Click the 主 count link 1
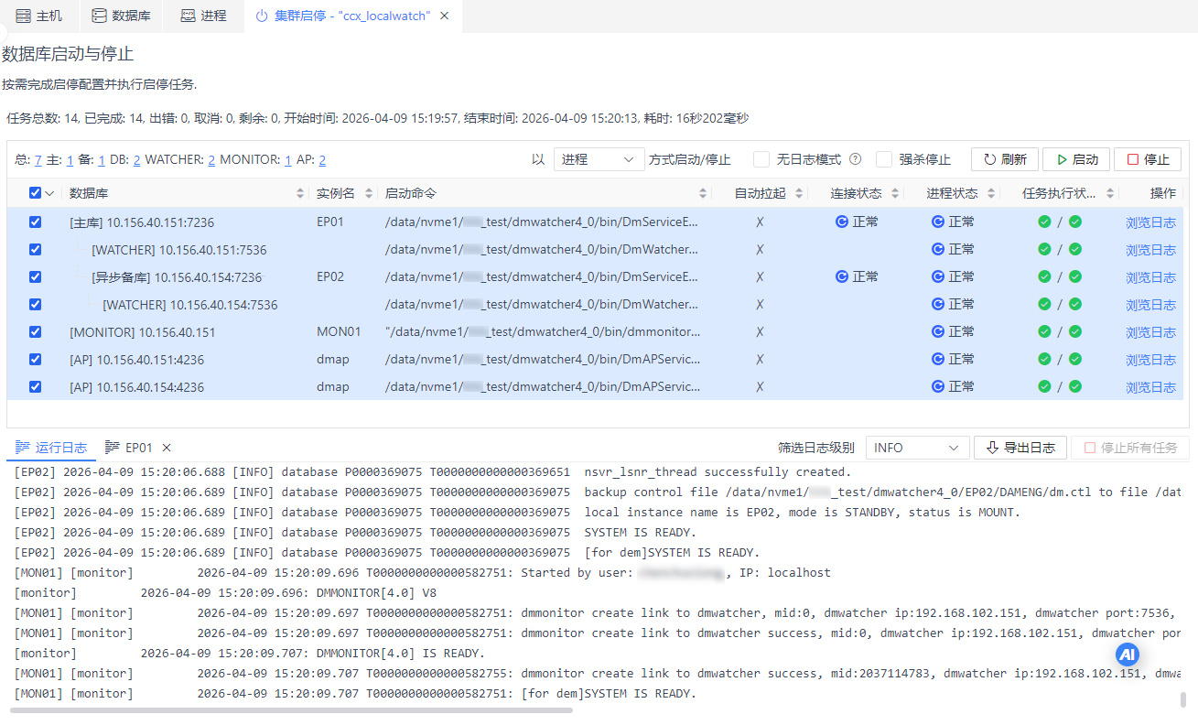The image size is (1198, 725). (x=70, y=159)
